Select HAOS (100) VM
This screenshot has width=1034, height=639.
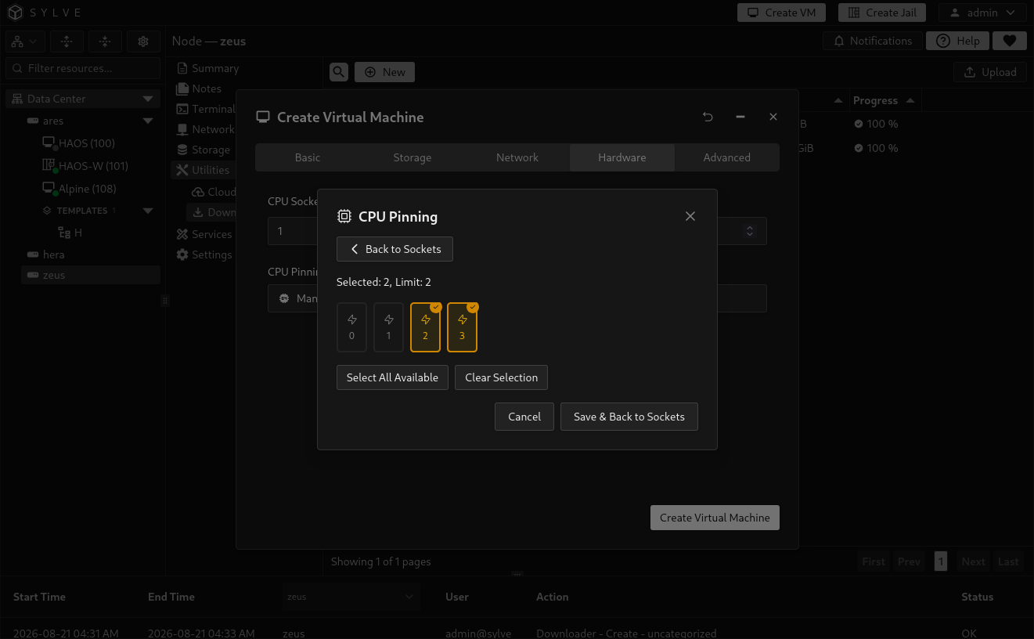pos(78,143)
